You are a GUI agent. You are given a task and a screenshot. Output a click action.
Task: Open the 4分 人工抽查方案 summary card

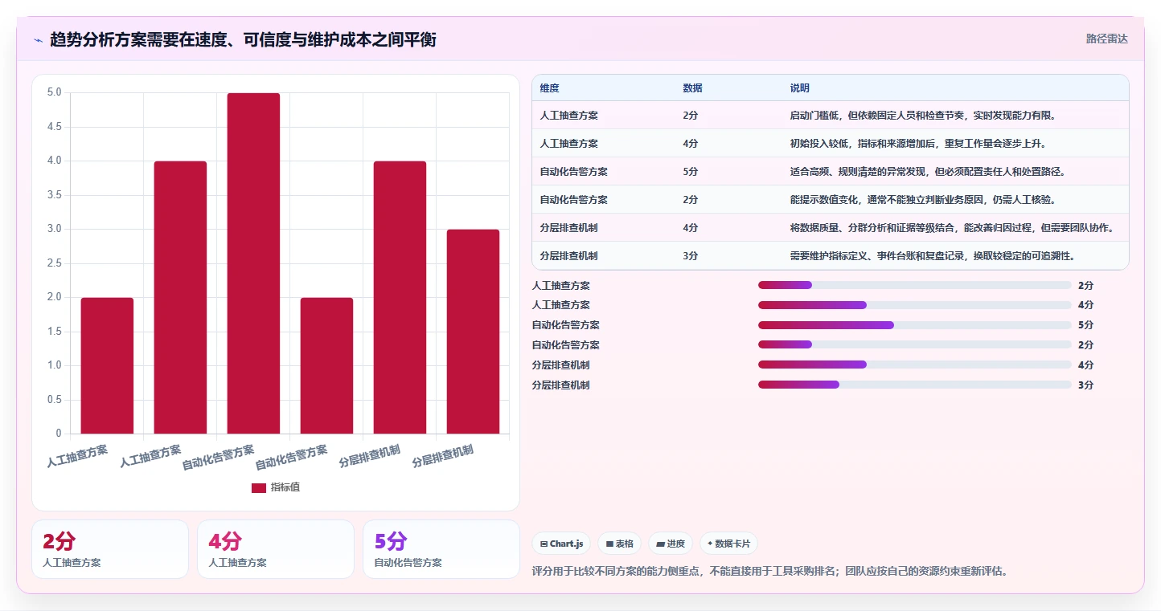[x=276, y=549]
